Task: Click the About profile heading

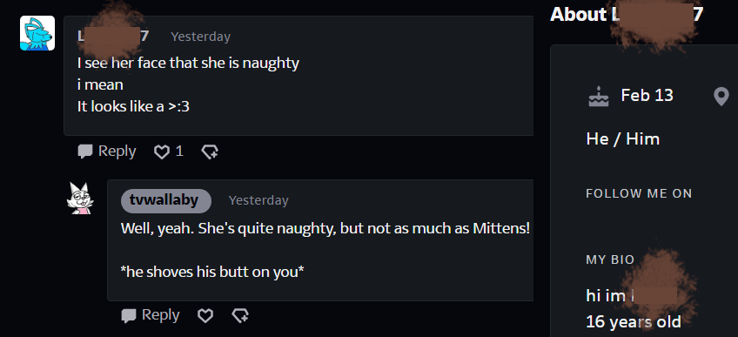Action: (x=627, y=15)
